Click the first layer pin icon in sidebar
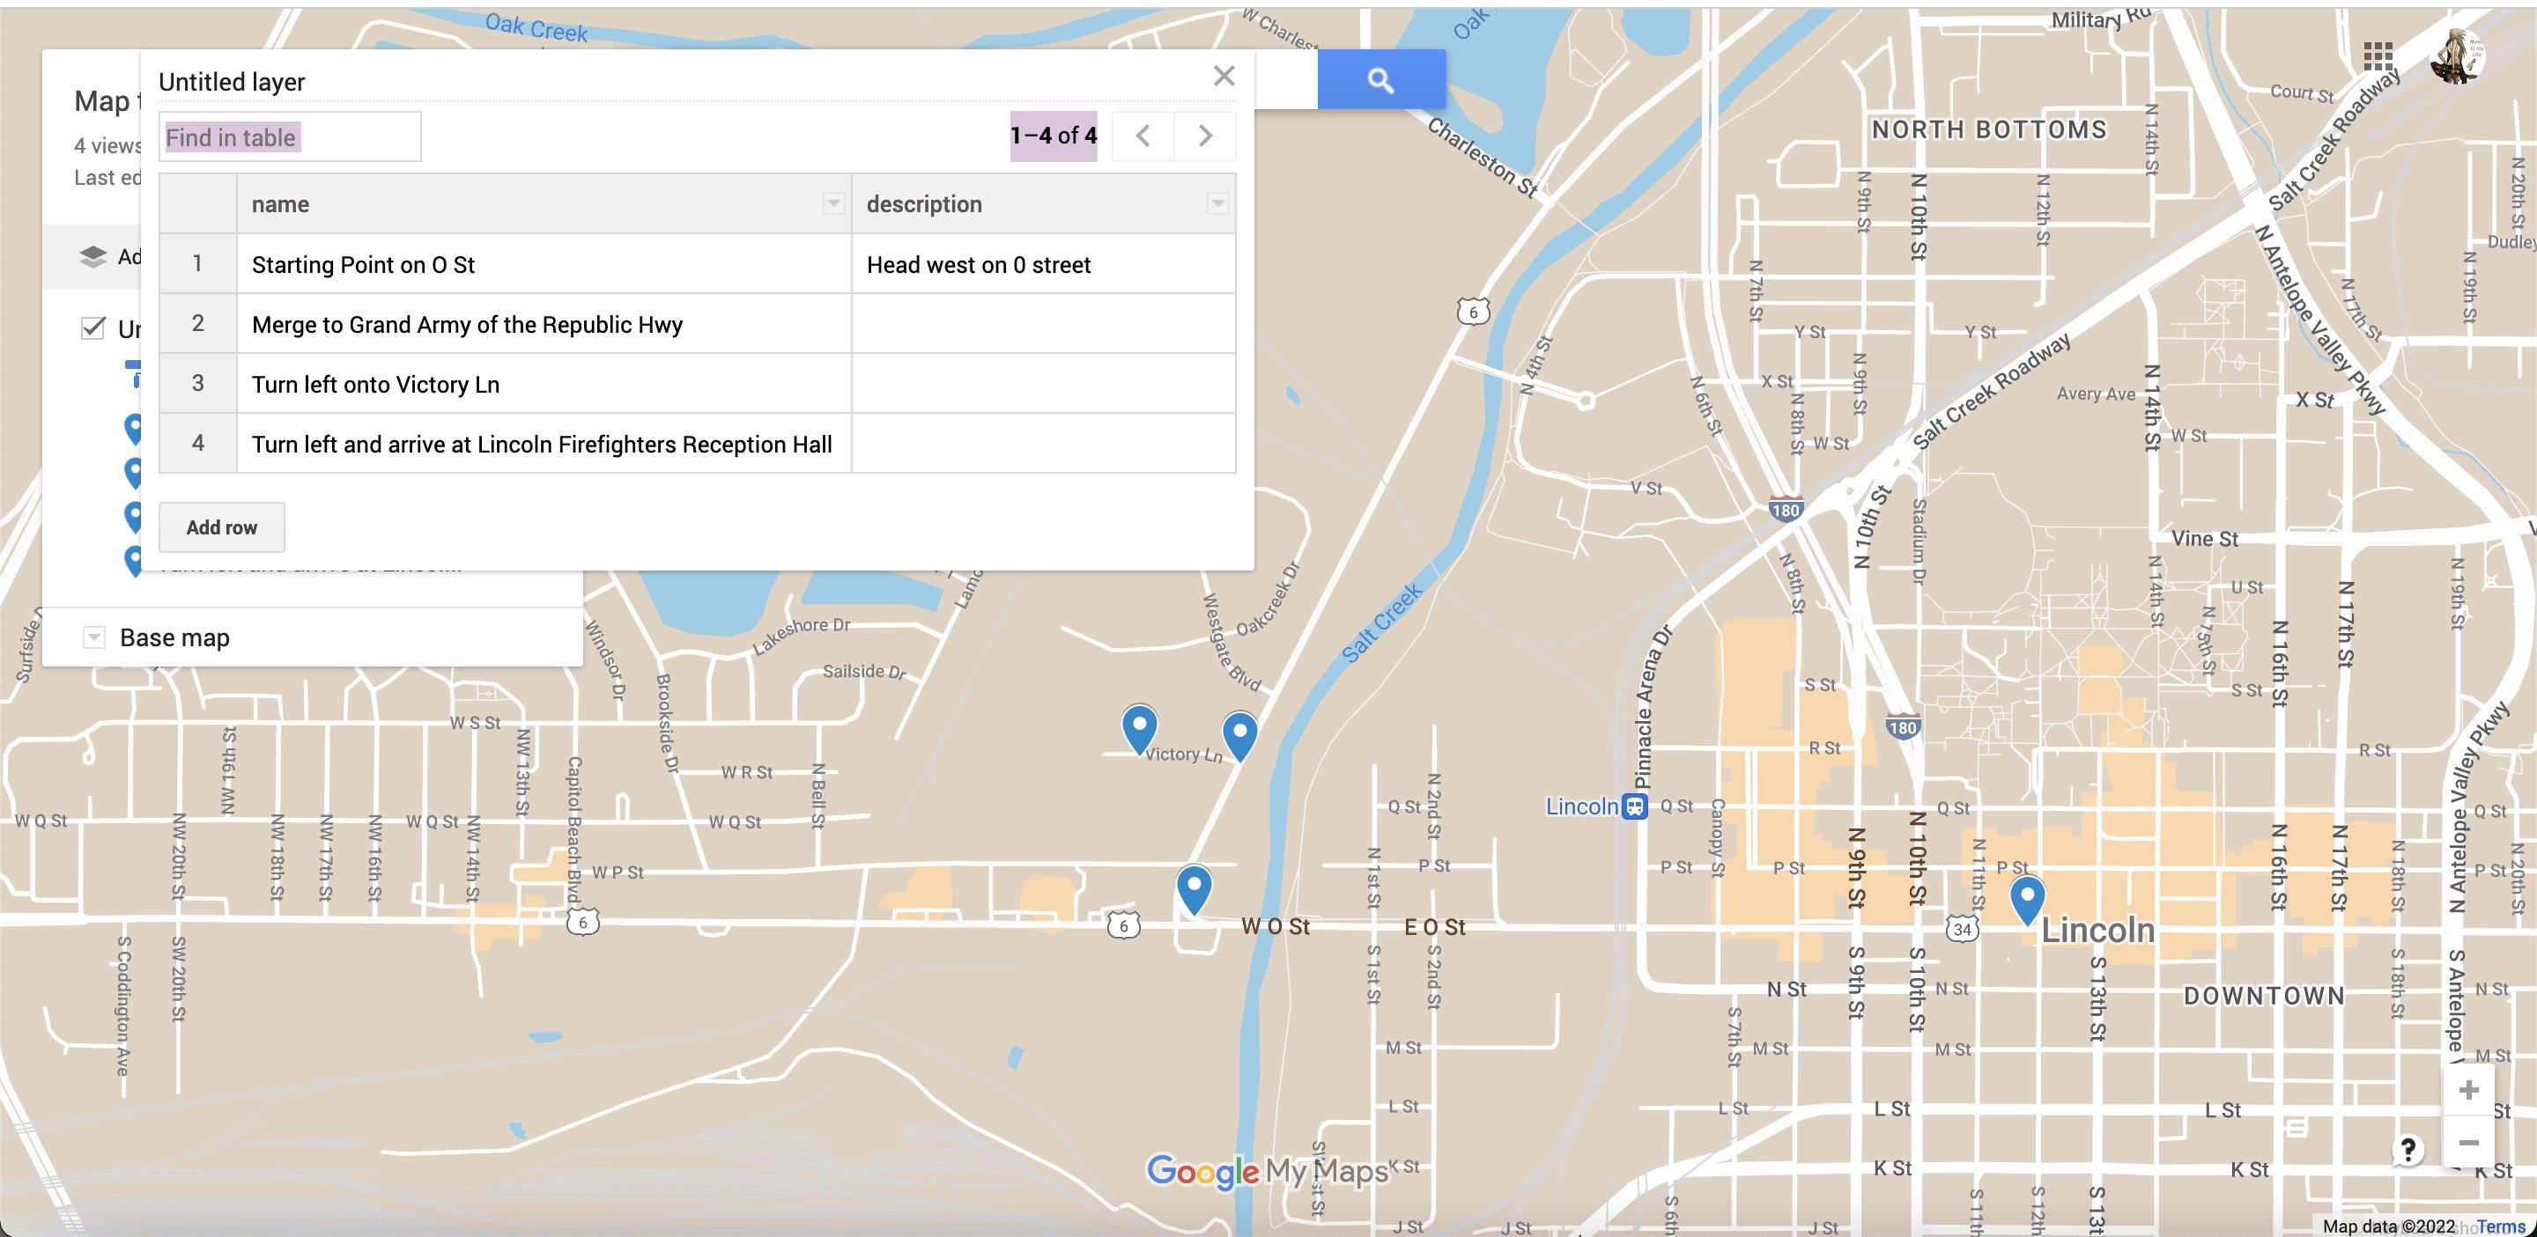 [134, 429]
